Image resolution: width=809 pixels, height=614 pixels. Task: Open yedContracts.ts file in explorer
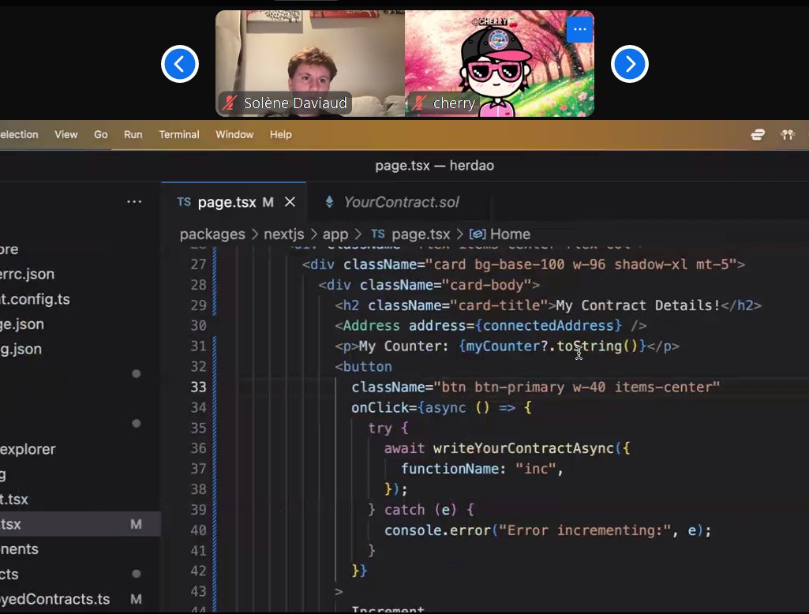click(x=54, y=599)
